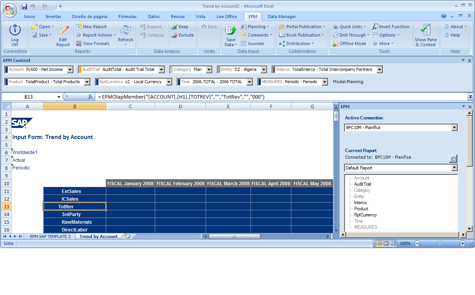Open Journals from Data Input group

(252, 44)
